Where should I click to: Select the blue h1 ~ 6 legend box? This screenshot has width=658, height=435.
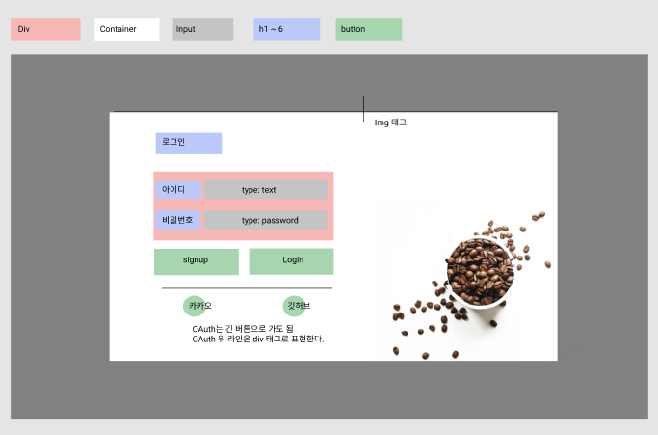287,29
